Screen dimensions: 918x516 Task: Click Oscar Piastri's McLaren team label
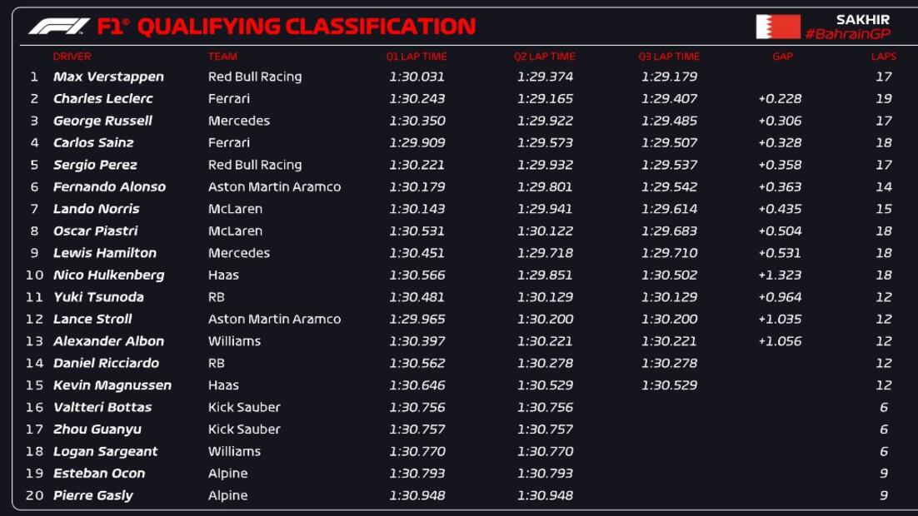point(235,231)
